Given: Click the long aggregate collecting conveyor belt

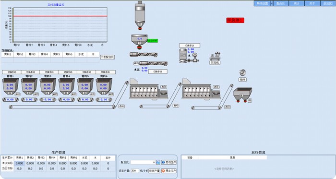Looking at the screenshot, I should (62, 107).
